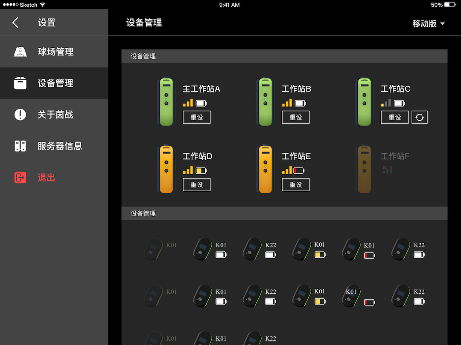The image size is (461, 345).
Task: Click the 工作站C signal strength bars
Action: coord(386,103)
